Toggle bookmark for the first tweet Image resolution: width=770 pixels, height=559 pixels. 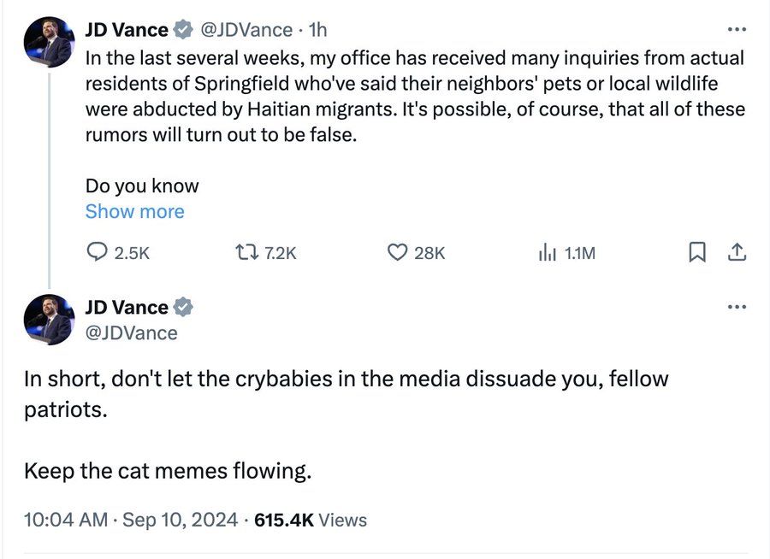pyautogui.click(x=697, y=251)
